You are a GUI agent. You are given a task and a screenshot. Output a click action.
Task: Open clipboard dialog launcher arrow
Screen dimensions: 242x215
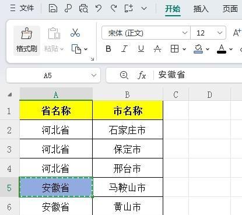92,59
